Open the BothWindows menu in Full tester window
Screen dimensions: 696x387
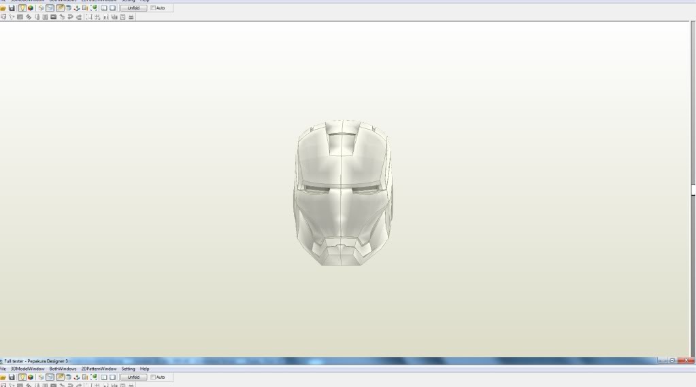pyautogui.click(x=63, y=369)
